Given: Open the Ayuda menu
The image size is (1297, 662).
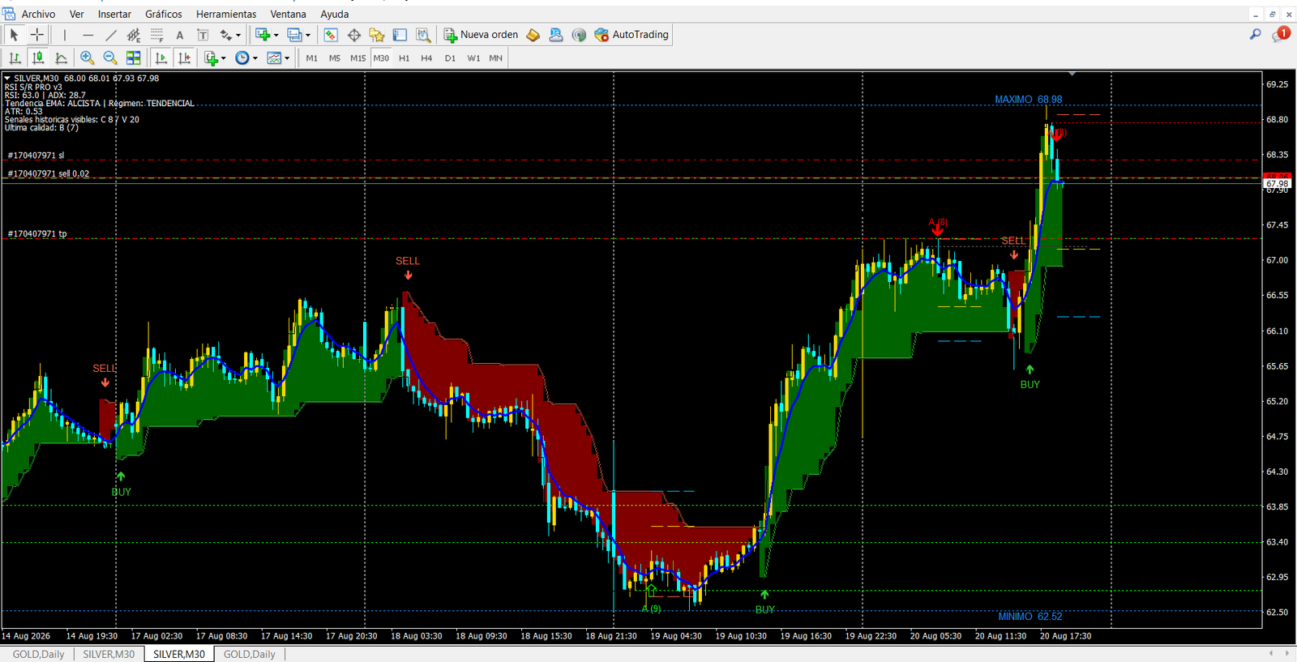Looking at the screenshot, I should click(x=335, y=14).
